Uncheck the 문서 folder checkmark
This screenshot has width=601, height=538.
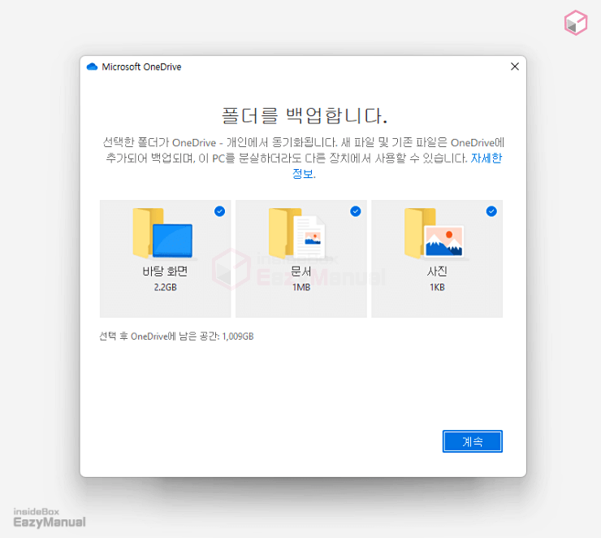[356, 211]
